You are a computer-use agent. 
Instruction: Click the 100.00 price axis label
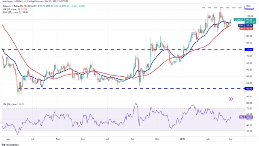click(250, 16)
